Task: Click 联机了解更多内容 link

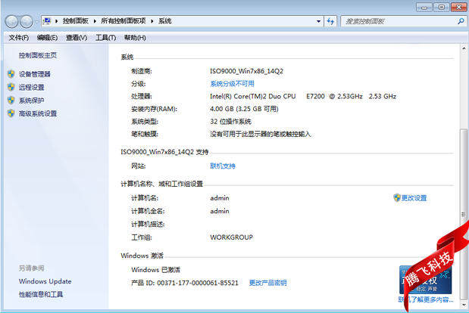Action: click(x=426, y=299)
